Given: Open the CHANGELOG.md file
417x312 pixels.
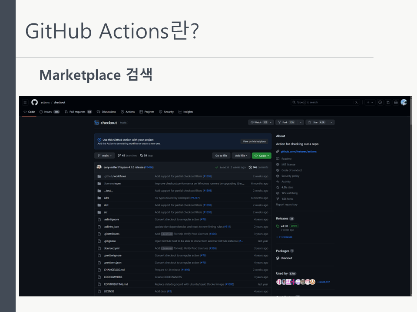Looking at the screenshot, I should coord(114,270).
